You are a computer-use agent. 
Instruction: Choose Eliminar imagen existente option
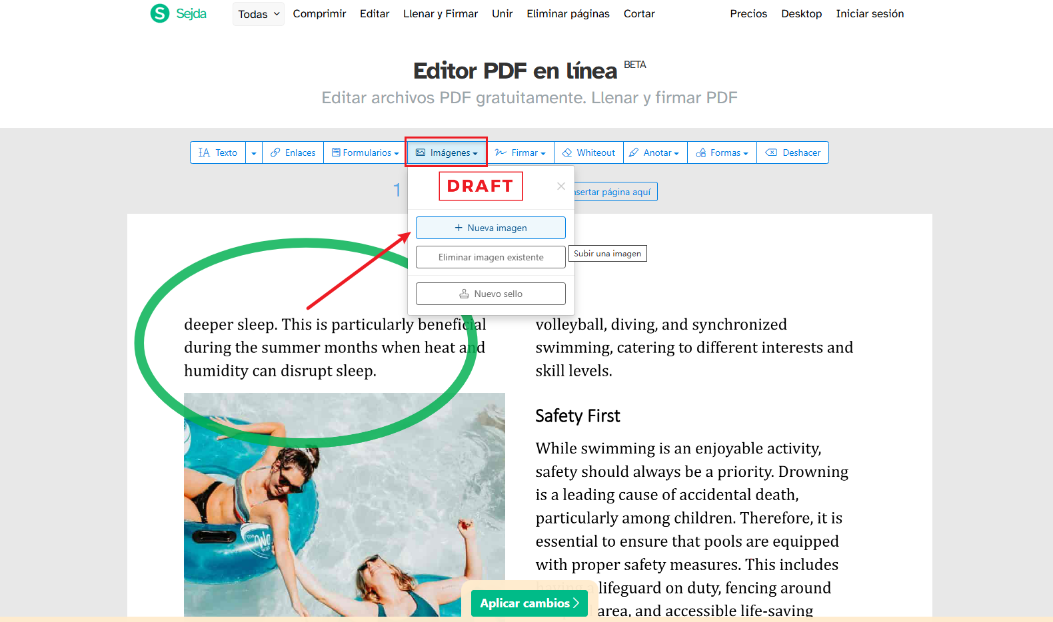(491, 257)
